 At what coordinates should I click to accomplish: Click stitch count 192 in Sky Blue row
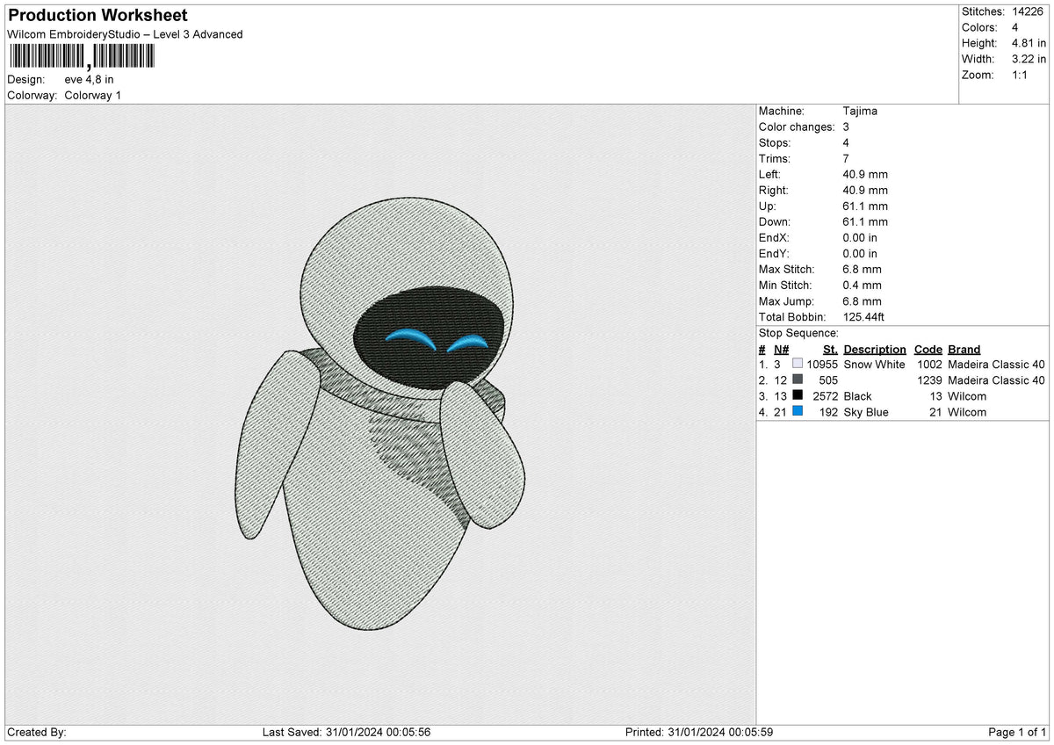coord(828,411)
